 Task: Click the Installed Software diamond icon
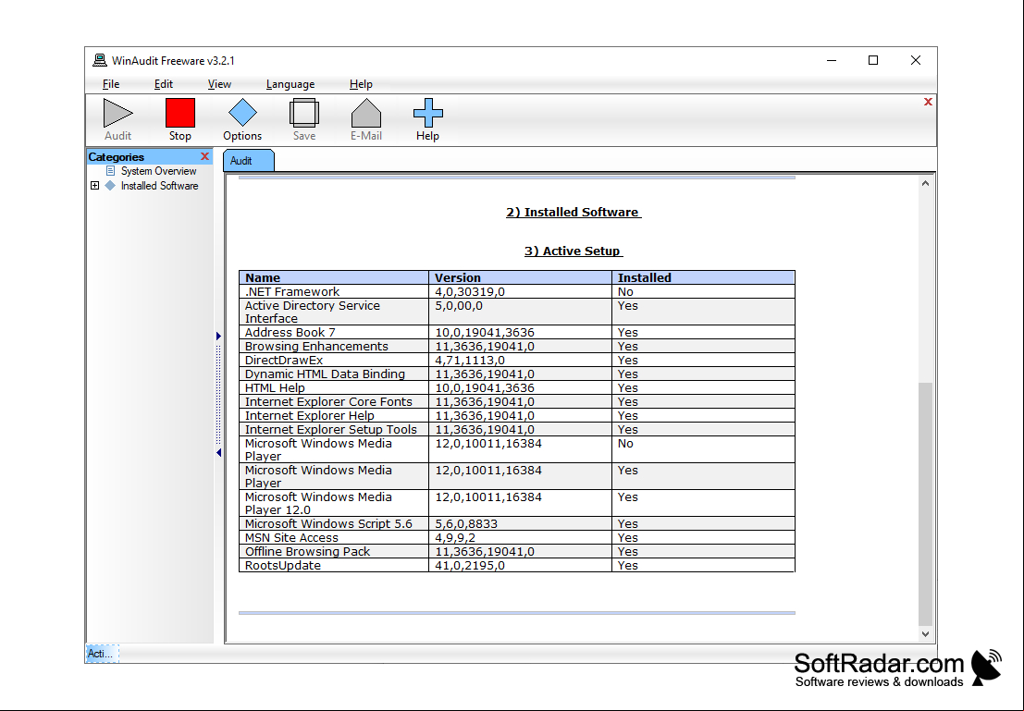point(110,186)
